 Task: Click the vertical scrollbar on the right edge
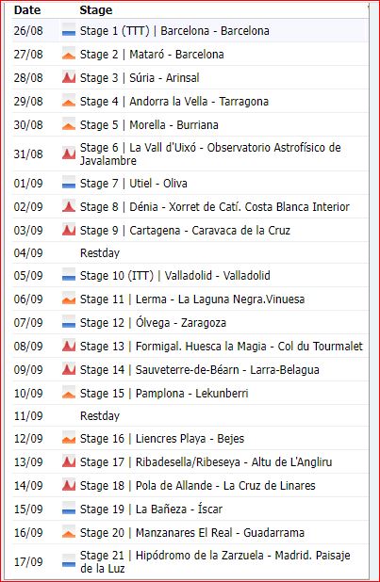(372, 291)
